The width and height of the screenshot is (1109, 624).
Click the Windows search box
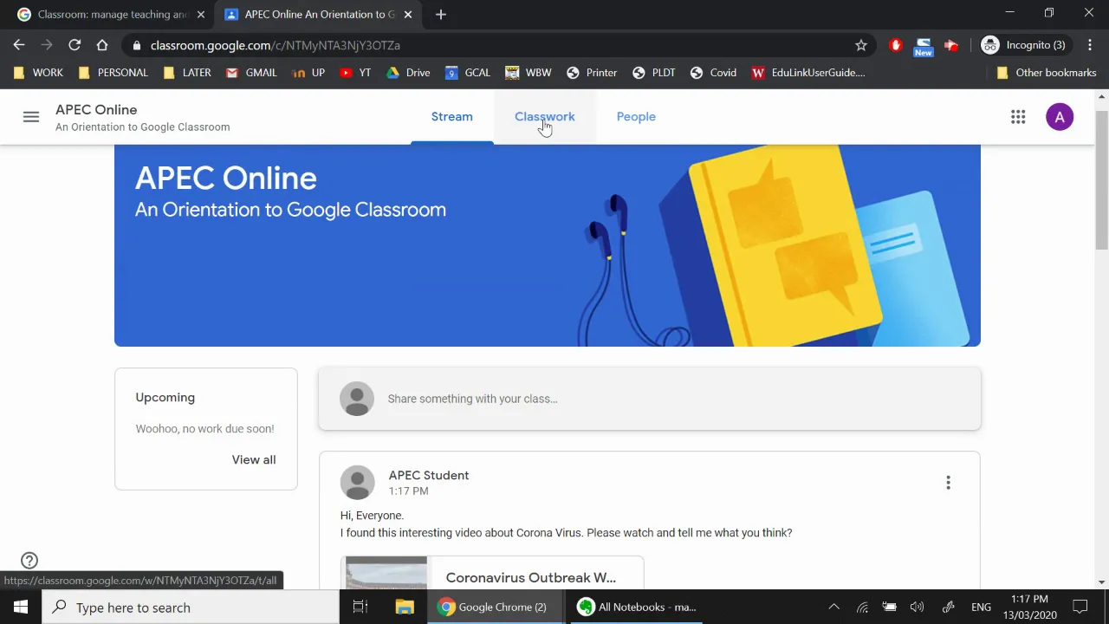[x=191, y=608]
